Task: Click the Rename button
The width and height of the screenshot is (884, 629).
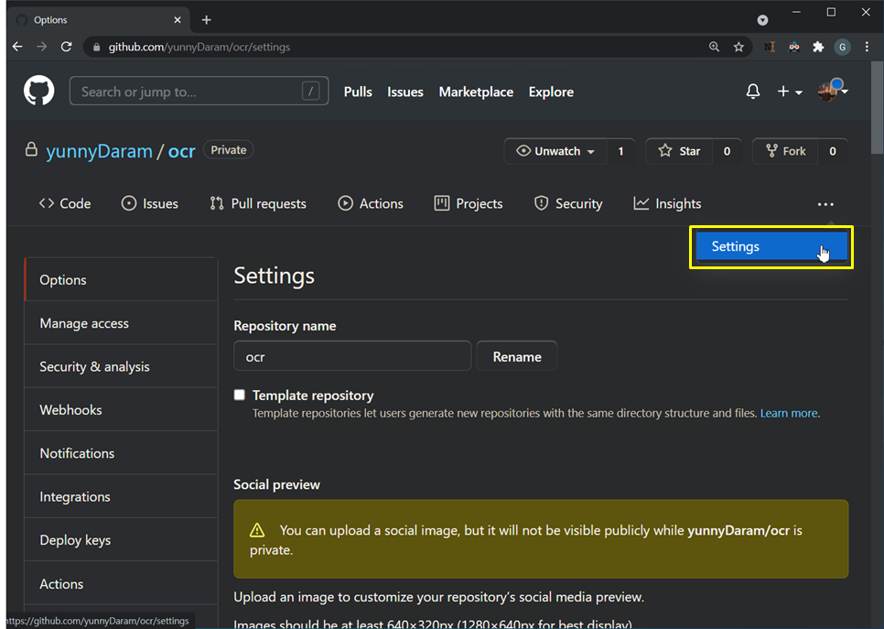Action: [x=517, y=356]
